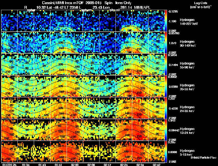Select the colorbar value '-0.08442'
This screenshot has height=166, width=218.
pos(174,130)
